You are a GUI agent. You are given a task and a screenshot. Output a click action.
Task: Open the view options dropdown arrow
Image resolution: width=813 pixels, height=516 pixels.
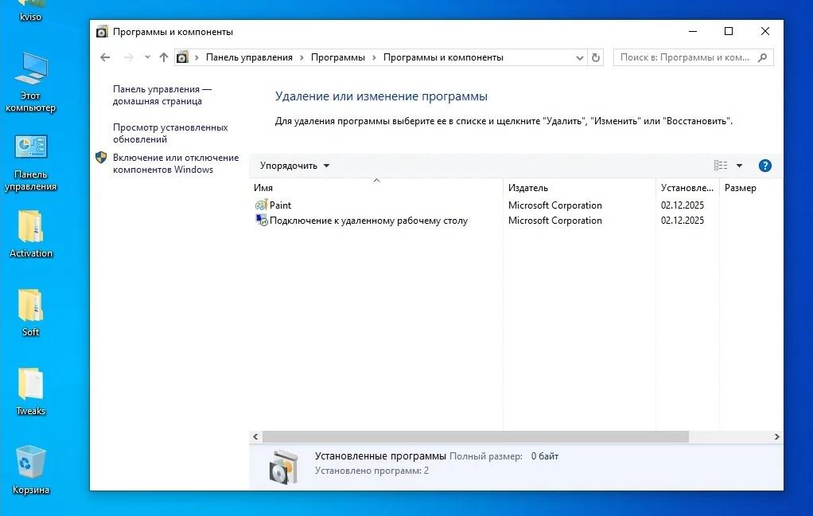[x=739, y=166]
